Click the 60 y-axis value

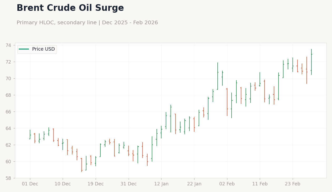tap(8, 162)
